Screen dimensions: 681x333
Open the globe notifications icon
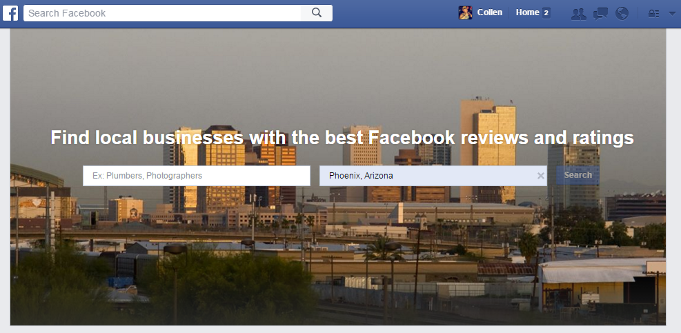pos(622,14)
